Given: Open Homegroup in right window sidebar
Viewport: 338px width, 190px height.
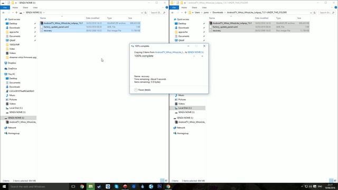Looking at the screenshot, I should [183, 134].
